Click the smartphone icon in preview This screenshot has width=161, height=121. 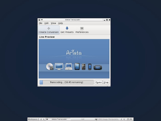90,67
